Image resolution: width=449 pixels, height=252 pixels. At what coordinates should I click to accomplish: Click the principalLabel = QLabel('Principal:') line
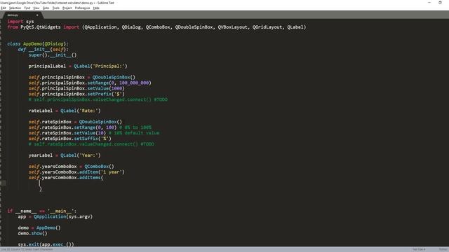(x=78, y=66)
